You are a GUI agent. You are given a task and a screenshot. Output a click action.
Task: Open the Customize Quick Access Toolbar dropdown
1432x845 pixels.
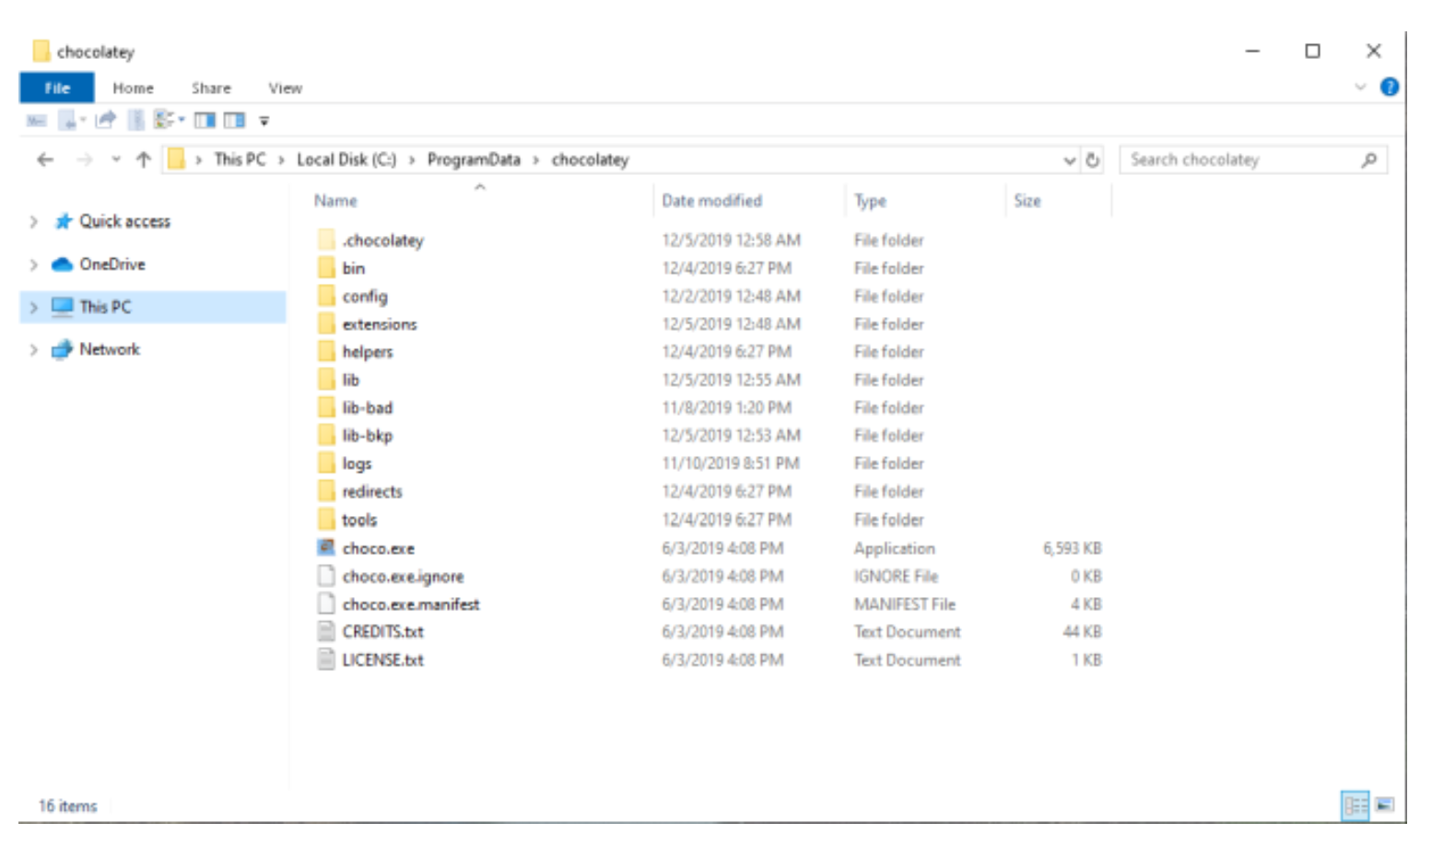(x=264, y=121)
